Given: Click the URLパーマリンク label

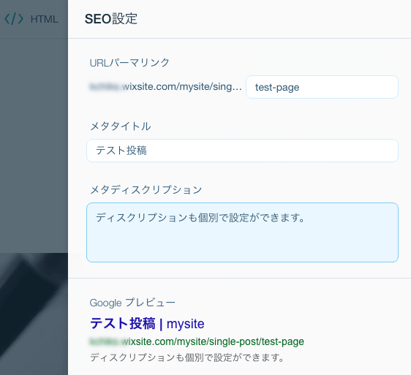Looking at the screenshot, I should click(x=129, y=63).
